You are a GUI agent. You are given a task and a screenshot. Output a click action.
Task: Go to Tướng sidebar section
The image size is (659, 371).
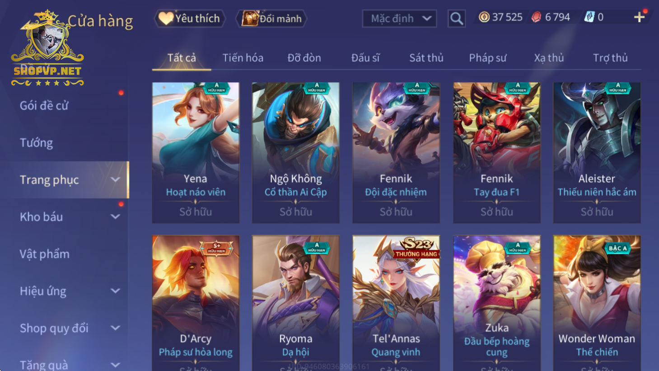(x=36, y=143)
